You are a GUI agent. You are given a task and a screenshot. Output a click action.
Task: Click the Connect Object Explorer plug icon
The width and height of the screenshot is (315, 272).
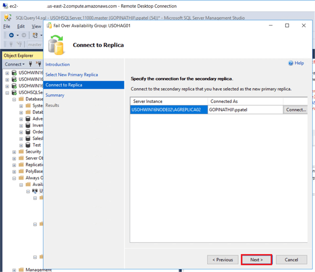(x=30, y=64)
